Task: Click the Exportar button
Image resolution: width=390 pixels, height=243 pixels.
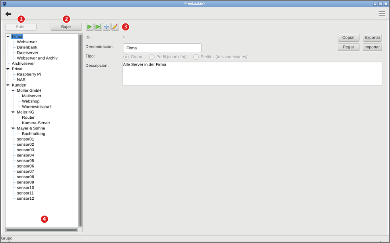Action: coord(372,37)
